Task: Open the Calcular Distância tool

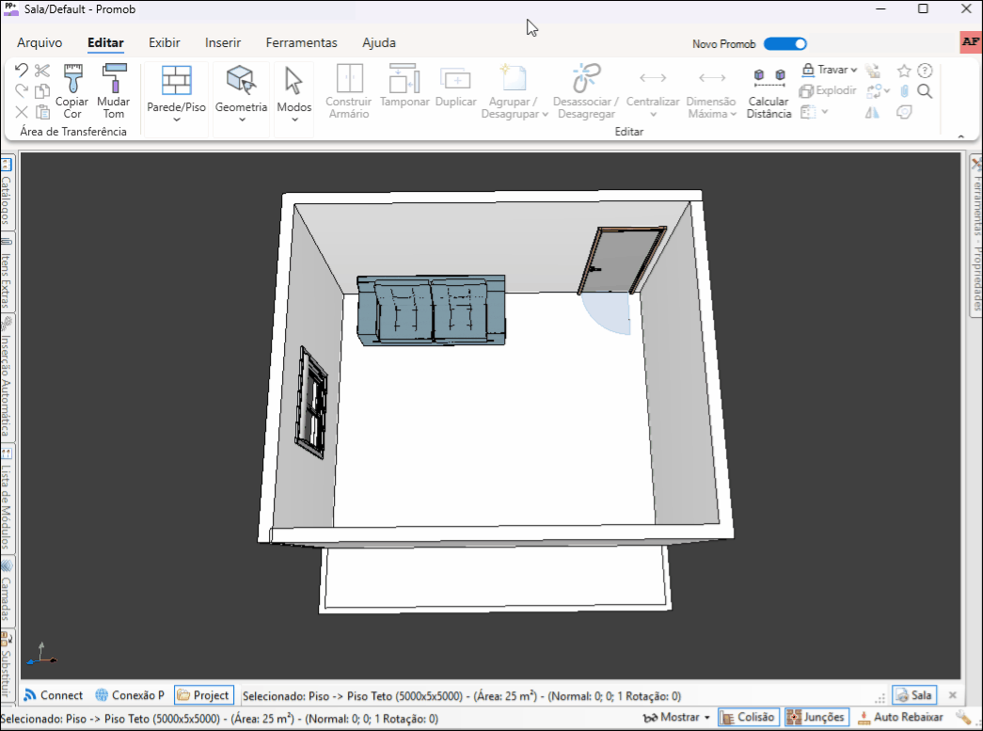Action: (769, 93)
